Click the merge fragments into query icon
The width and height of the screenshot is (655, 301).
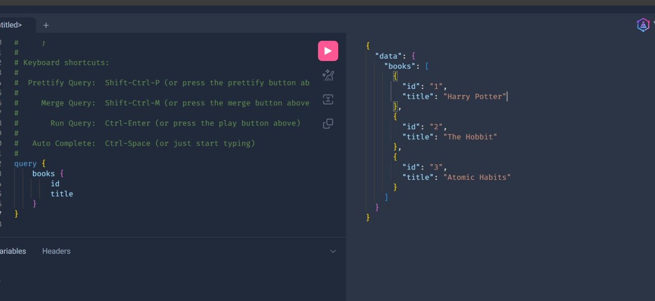328,99
